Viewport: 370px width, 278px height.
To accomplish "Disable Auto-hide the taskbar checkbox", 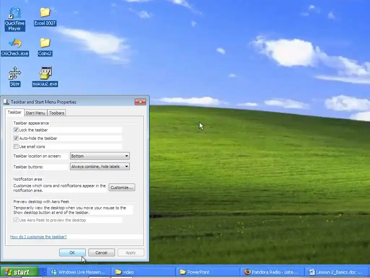I will 16,138.
